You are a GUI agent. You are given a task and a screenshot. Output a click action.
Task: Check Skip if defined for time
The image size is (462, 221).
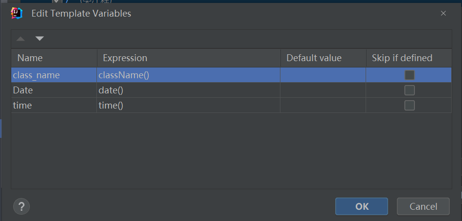[409, 106]
